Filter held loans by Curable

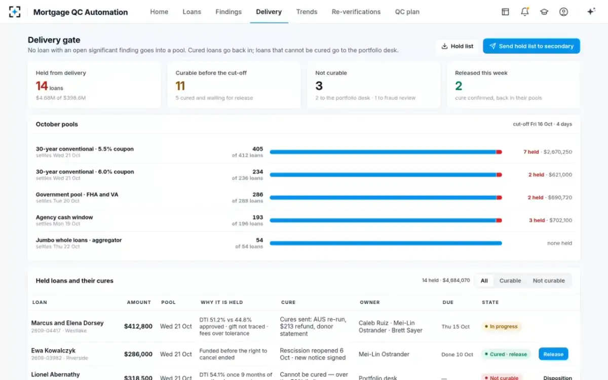510,281
